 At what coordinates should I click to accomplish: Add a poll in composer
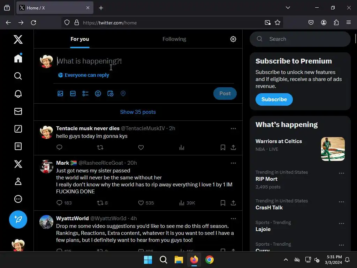pyautogui.click(x=85, y=94)
